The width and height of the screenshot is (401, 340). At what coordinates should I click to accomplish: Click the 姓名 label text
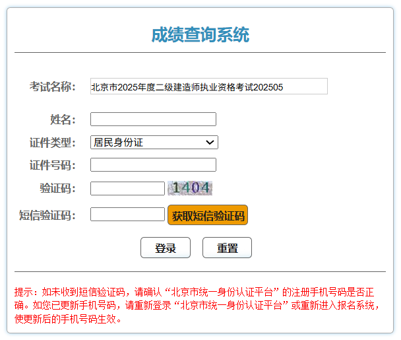63,119
